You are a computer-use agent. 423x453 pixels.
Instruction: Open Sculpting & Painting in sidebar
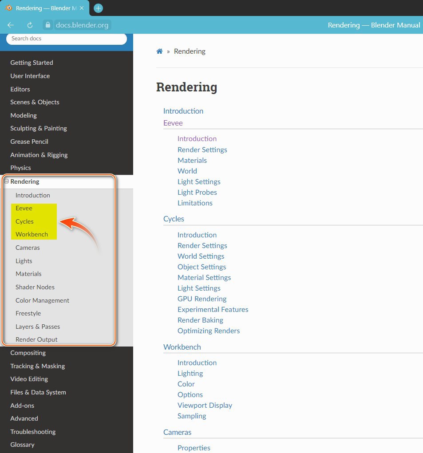pos(39,129)
